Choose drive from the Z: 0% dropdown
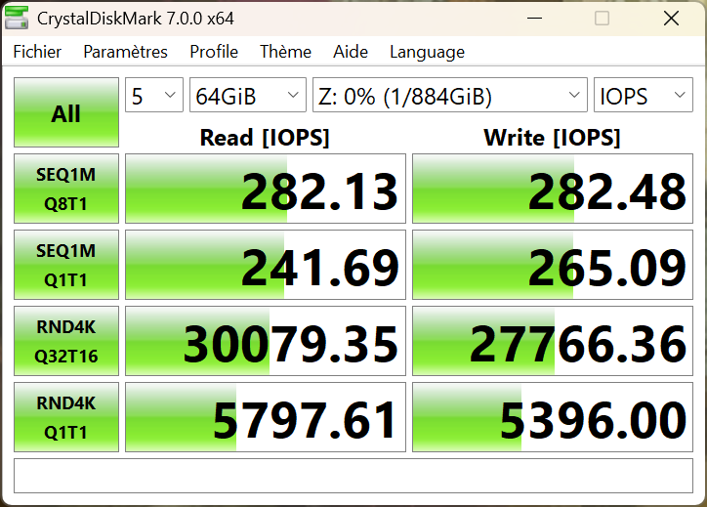The height and width of the screenshot is (507, 707). 449,96
